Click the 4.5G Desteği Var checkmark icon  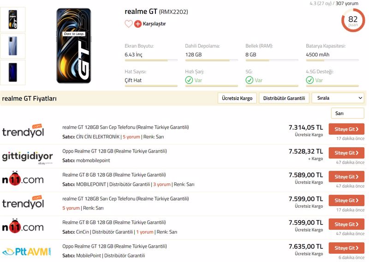point(310,80)
